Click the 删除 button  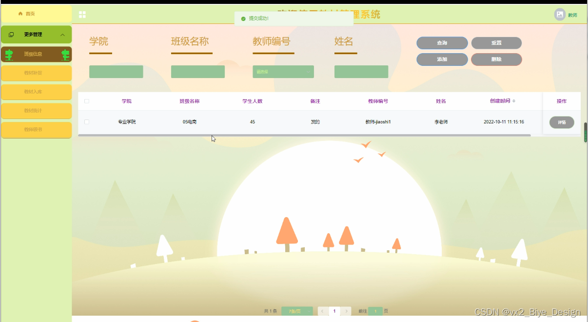496,59
